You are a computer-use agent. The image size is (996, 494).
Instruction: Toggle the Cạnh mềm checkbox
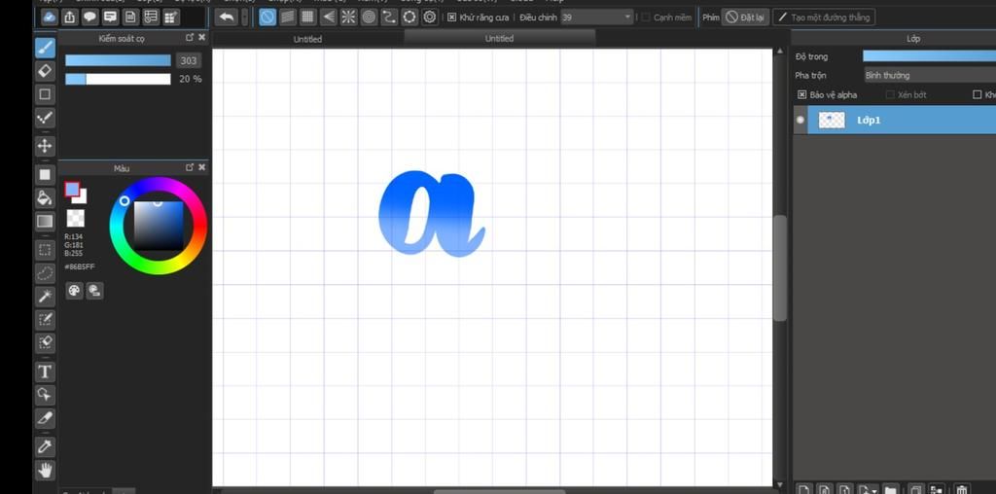(646, 18)
